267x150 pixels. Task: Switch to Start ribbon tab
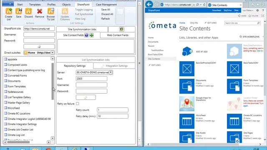[x=20, y=5]
